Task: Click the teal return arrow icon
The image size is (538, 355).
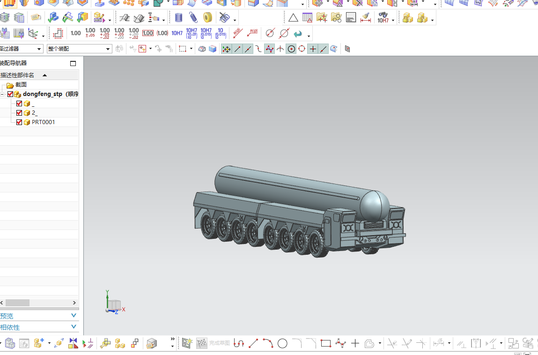Action: pyautogui.click(x=298, y=34)
